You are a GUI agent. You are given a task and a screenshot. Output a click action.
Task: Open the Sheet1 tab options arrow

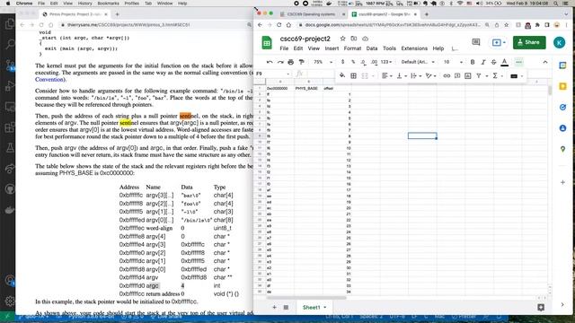325,308
